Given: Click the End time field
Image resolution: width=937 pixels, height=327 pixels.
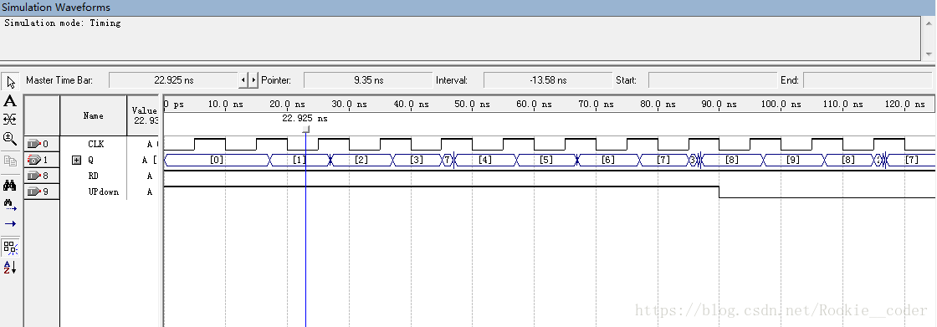Looking at the screenshot, I should coord(868,80).
